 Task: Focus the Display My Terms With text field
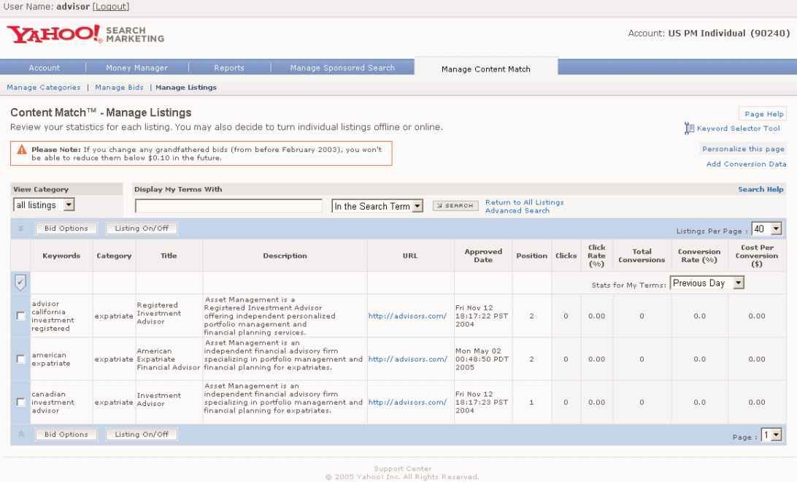coord(228,207)
